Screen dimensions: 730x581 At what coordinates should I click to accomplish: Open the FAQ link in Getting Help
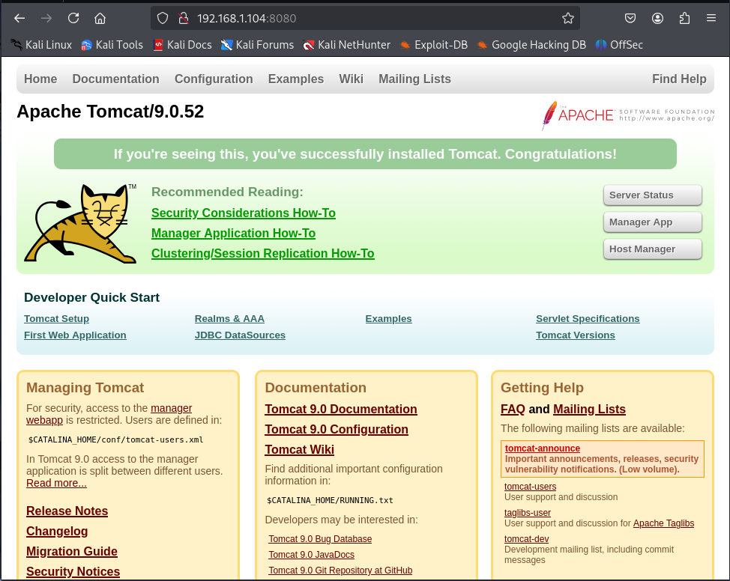tap(513, 410)
